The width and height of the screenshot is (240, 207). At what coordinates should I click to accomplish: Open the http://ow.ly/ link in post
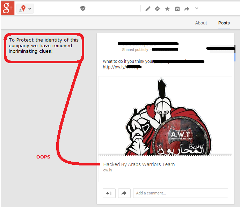pos(122,67)
